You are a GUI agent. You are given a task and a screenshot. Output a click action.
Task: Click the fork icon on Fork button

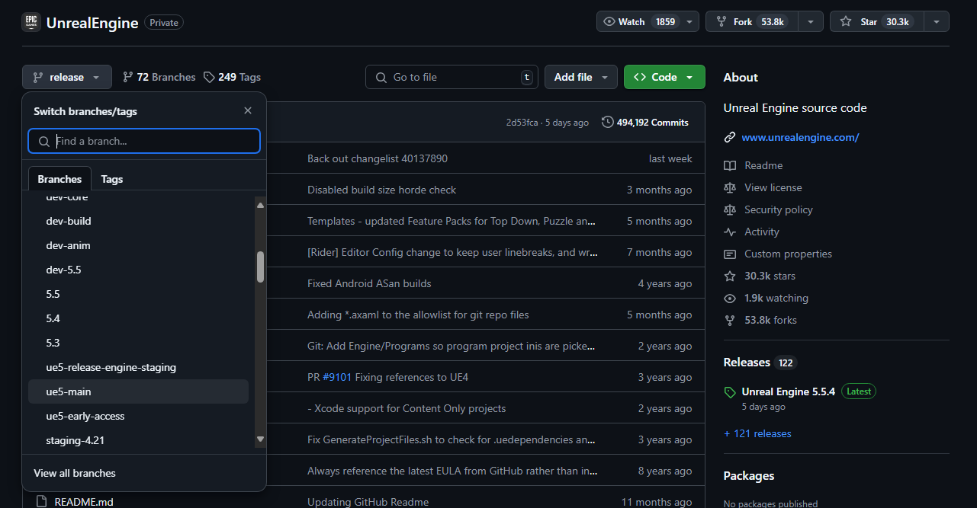722,22
